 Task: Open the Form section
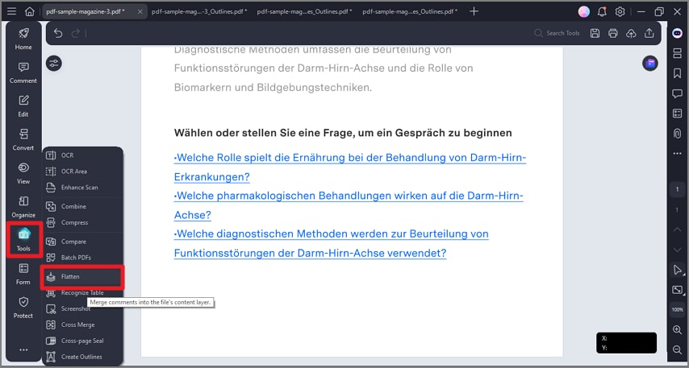23,274
